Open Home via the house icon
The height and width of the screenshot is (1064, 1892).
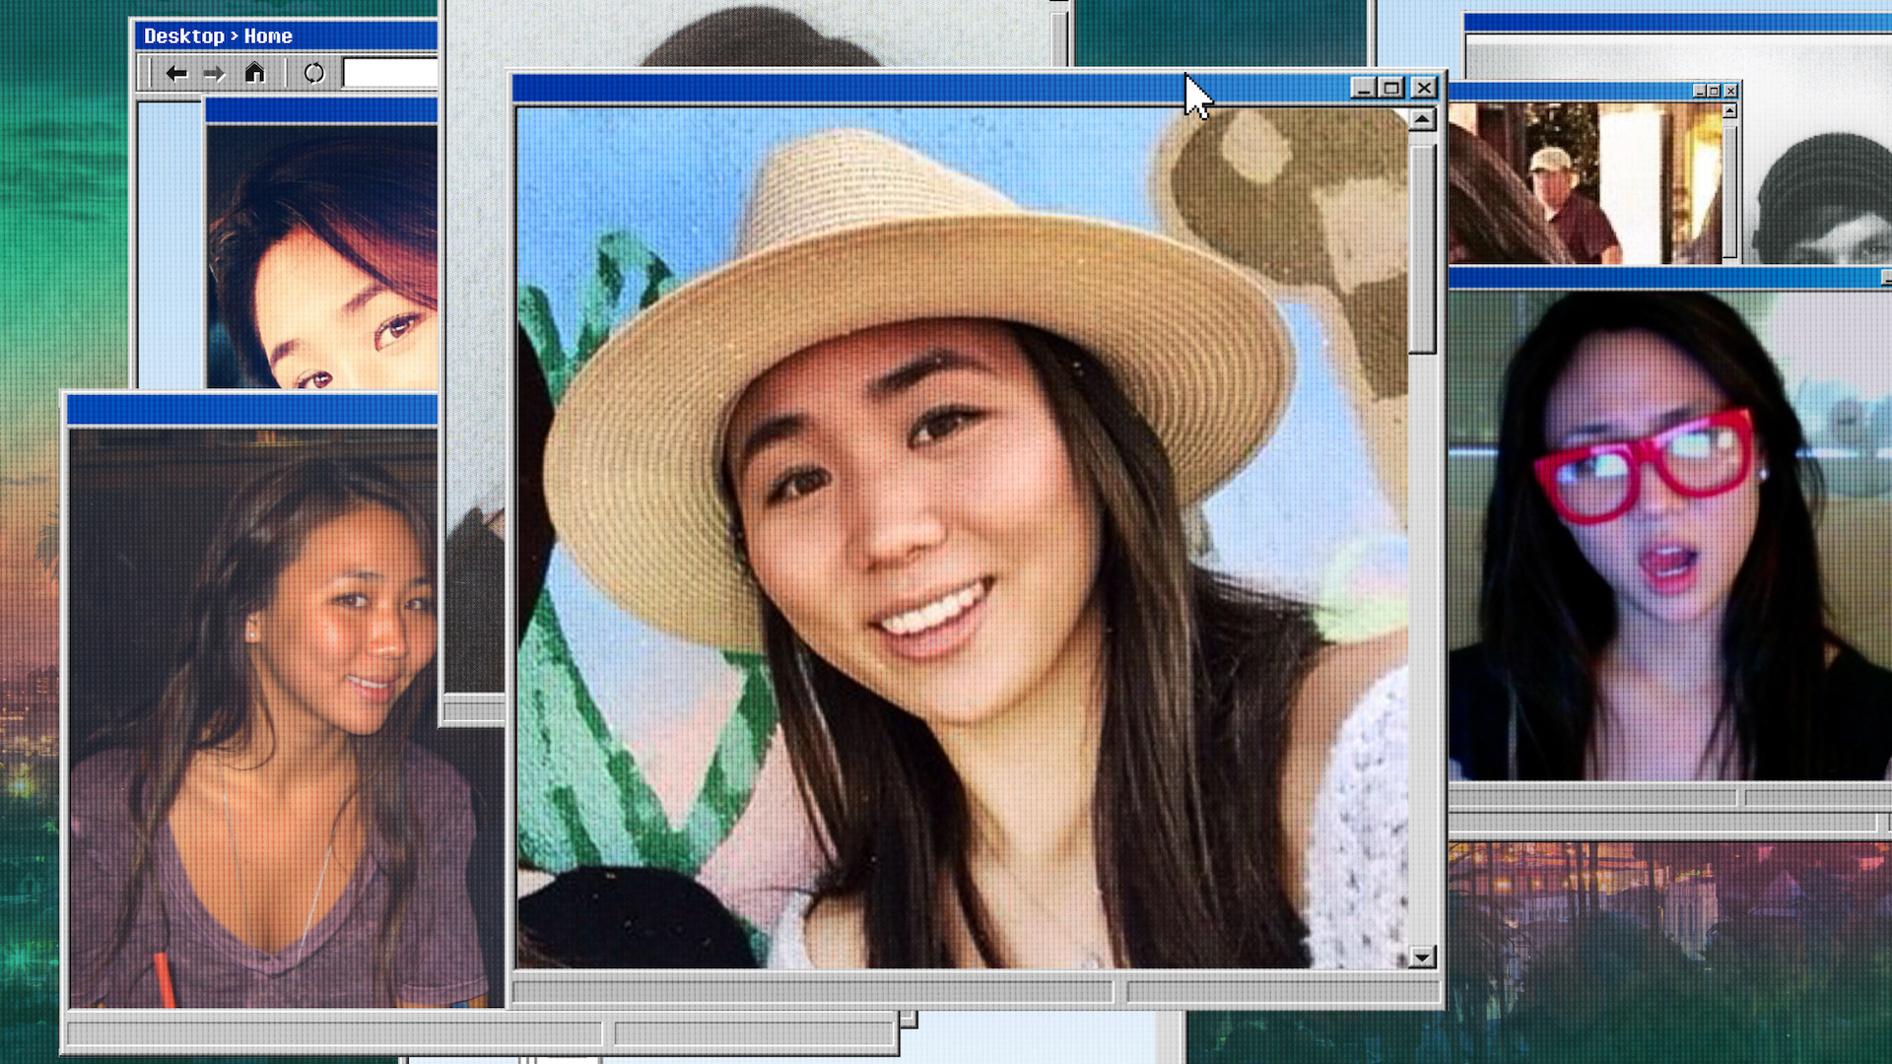pyautogui.click(x=254, y=72)
